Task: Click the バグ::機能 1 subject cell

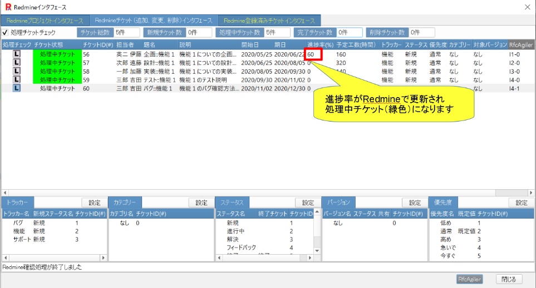Action: tap(158, 88)
